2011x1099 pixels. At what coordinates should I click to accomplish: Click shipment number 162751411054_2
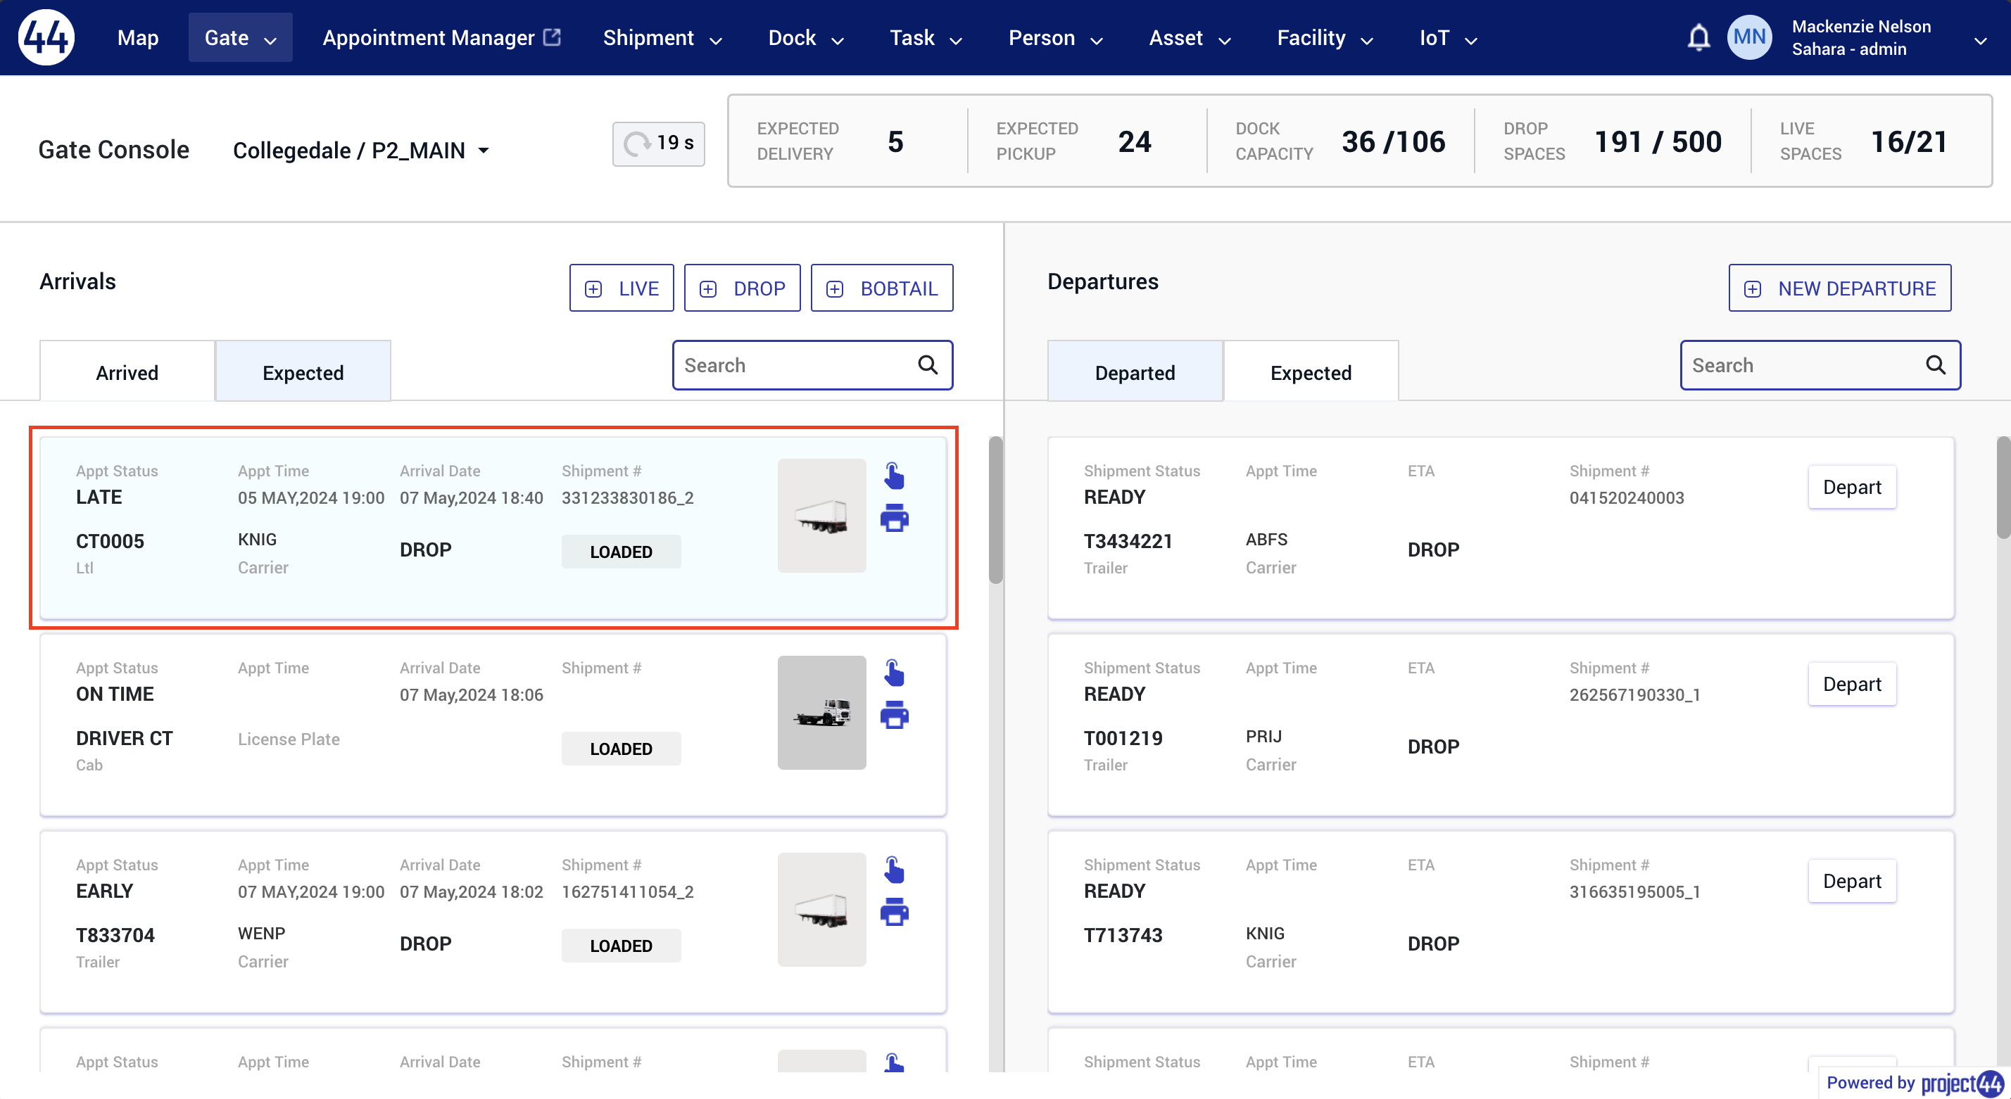point(628,891)
